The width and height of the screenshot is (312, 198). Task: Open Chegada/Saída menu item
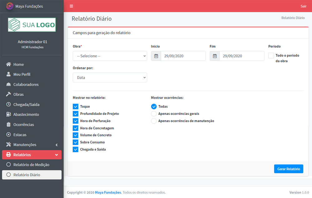tap(32, 104)
